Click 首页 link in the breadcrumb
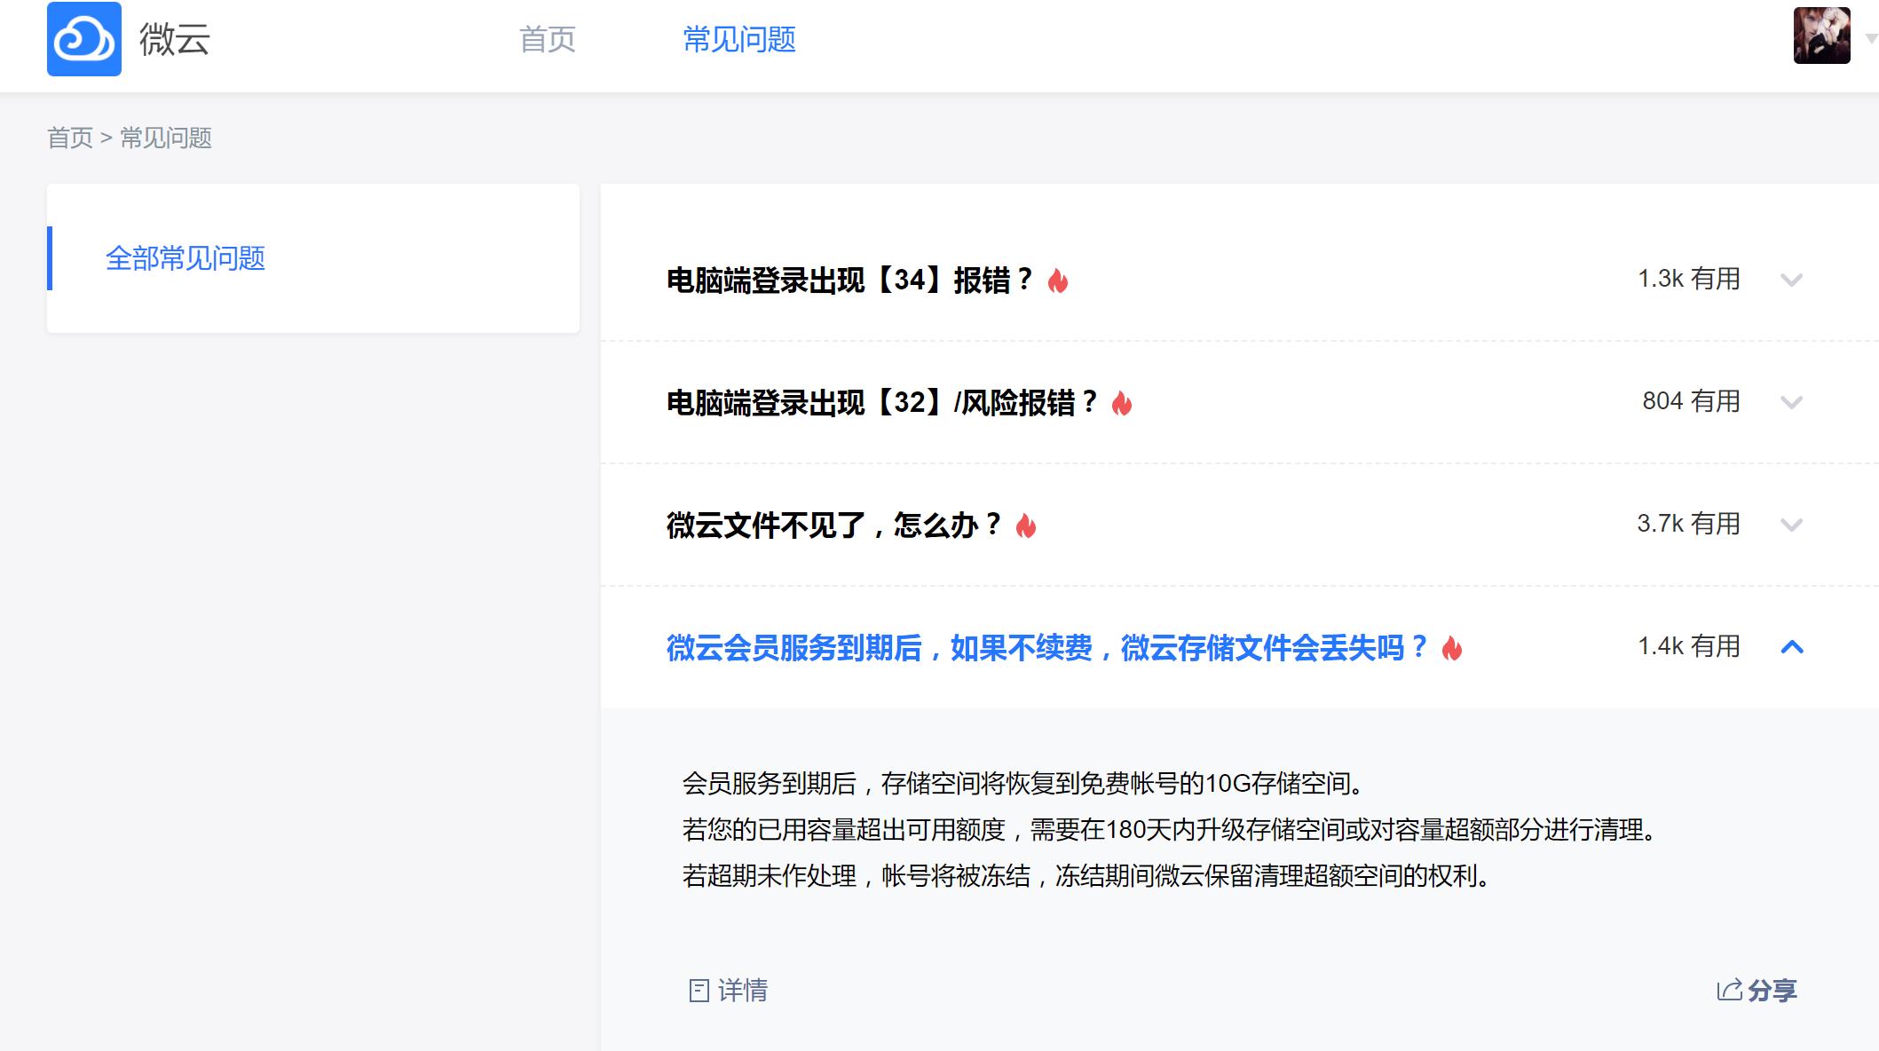The width and height of the screenshot is (1879, 1051). coord(70,138)
